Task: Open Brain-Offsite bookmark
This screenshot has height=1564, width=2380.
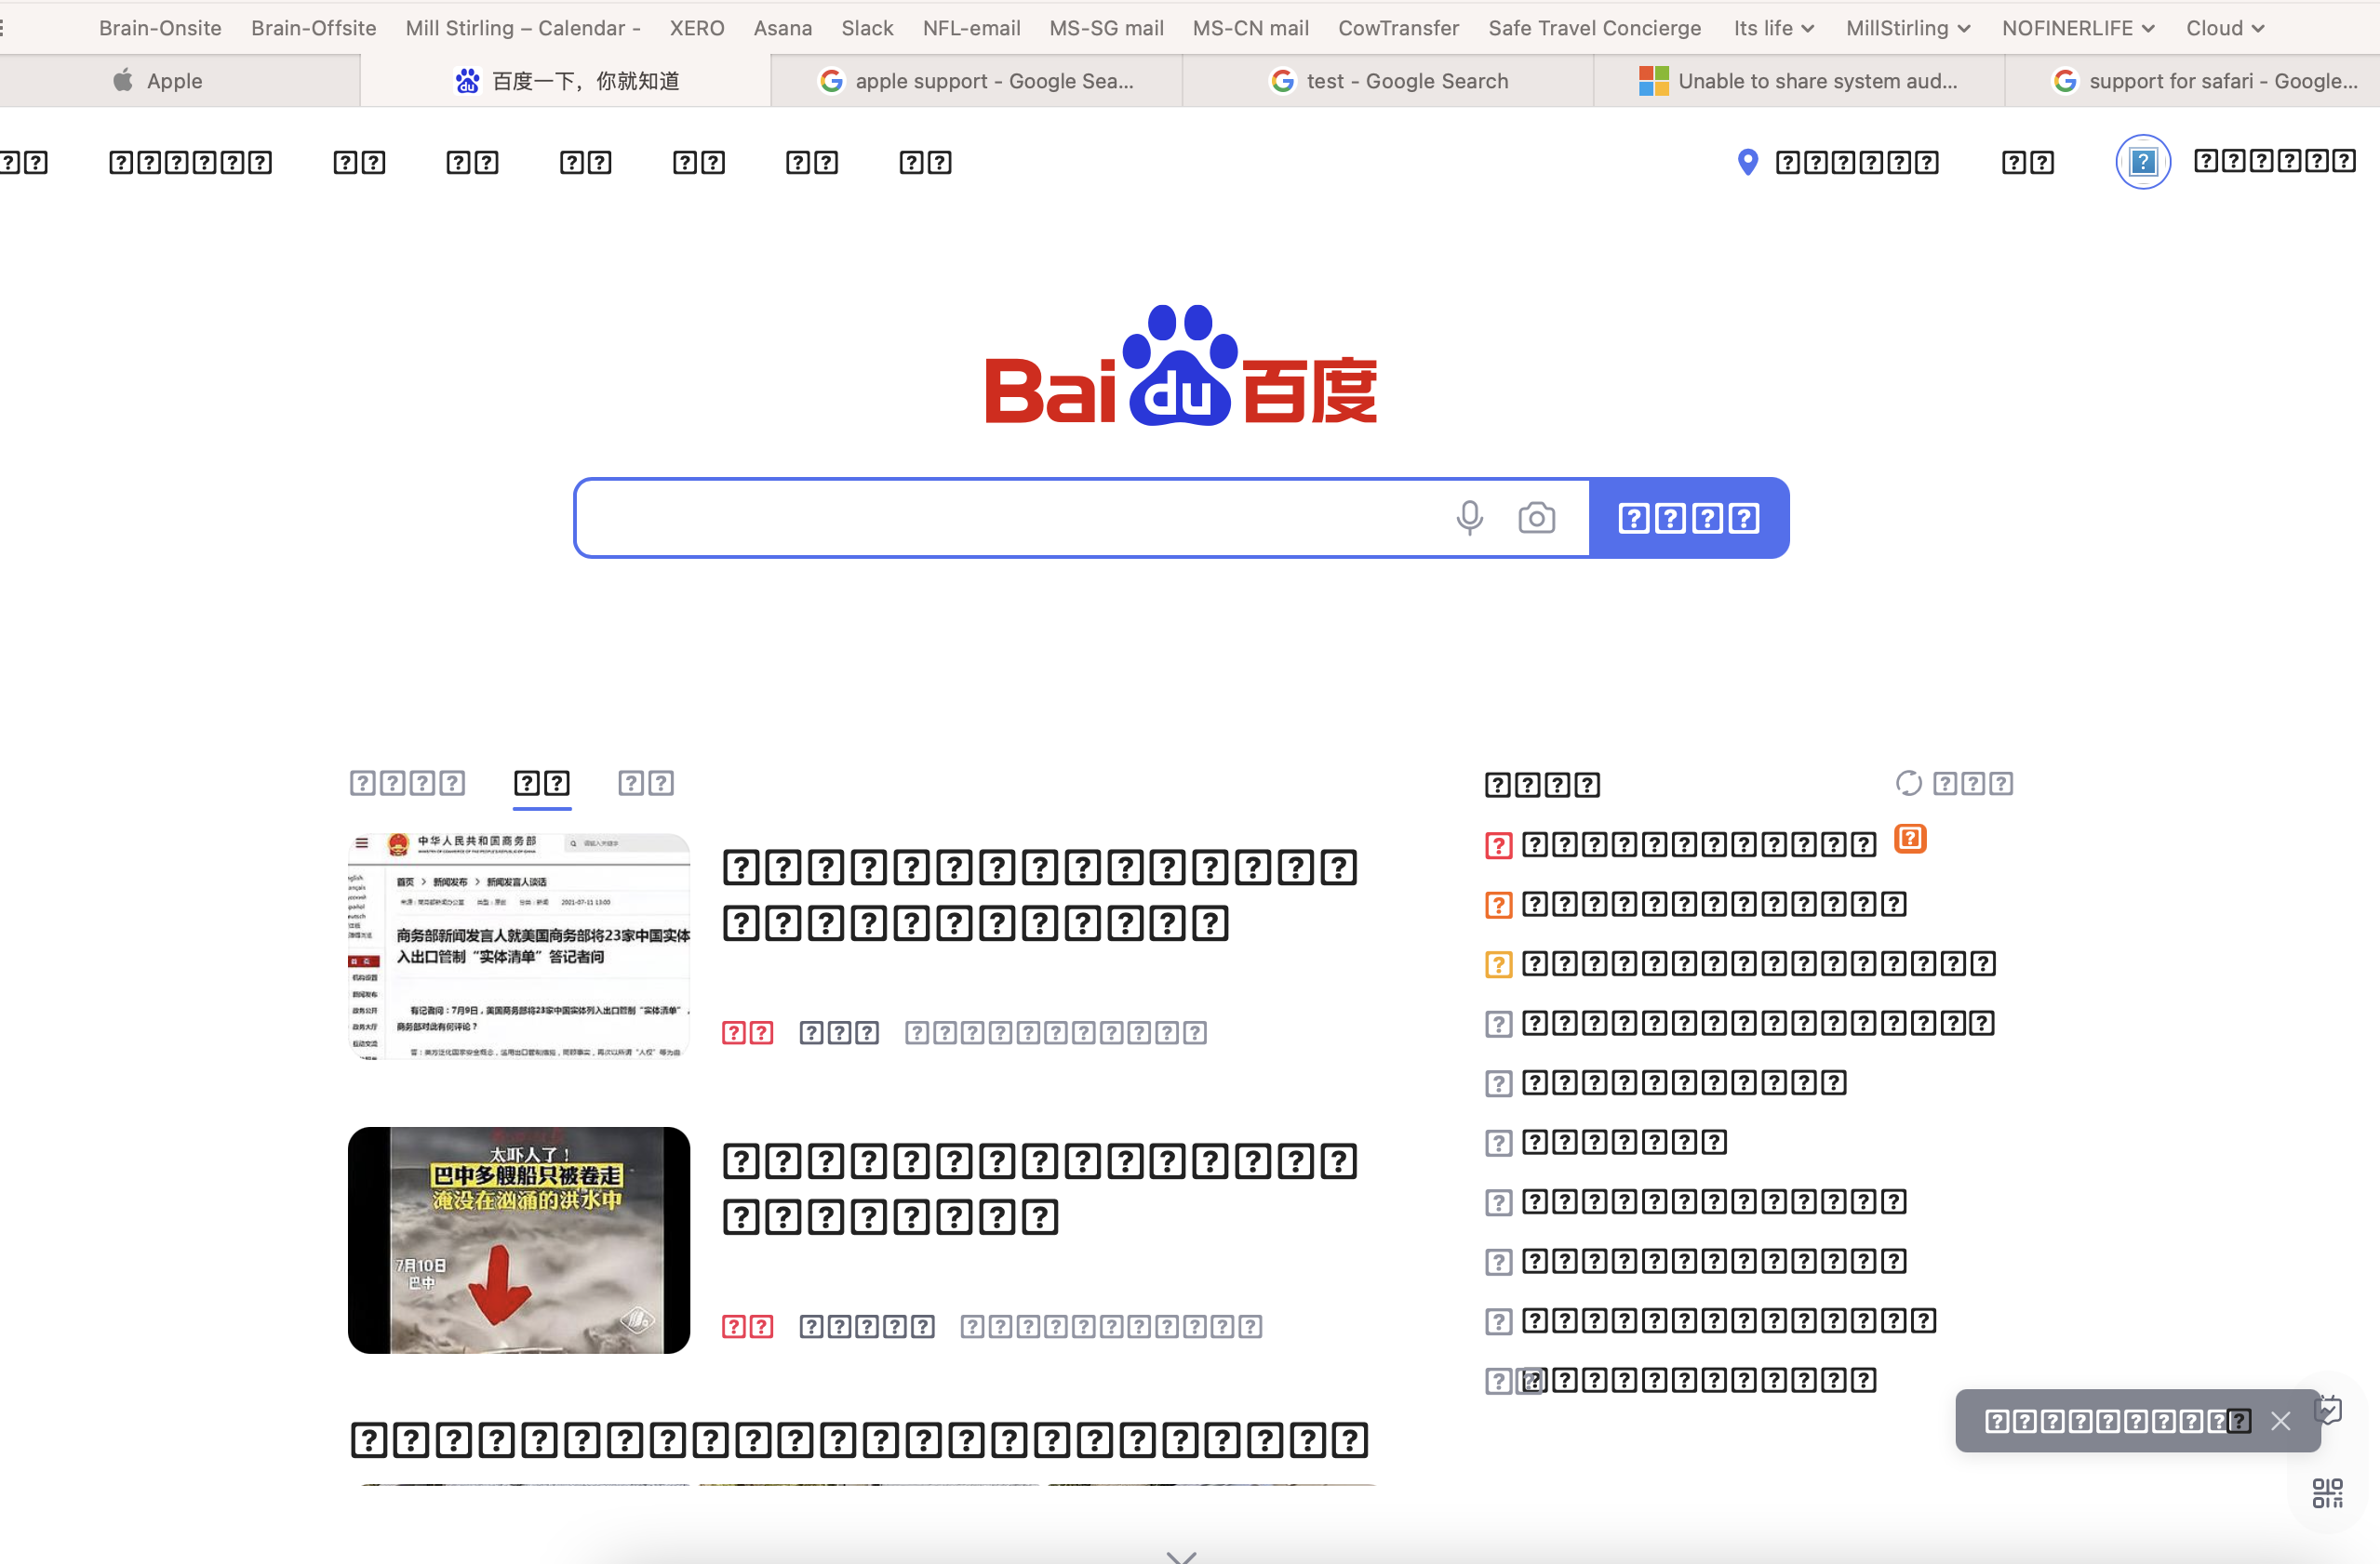Action: pos(314,28)
